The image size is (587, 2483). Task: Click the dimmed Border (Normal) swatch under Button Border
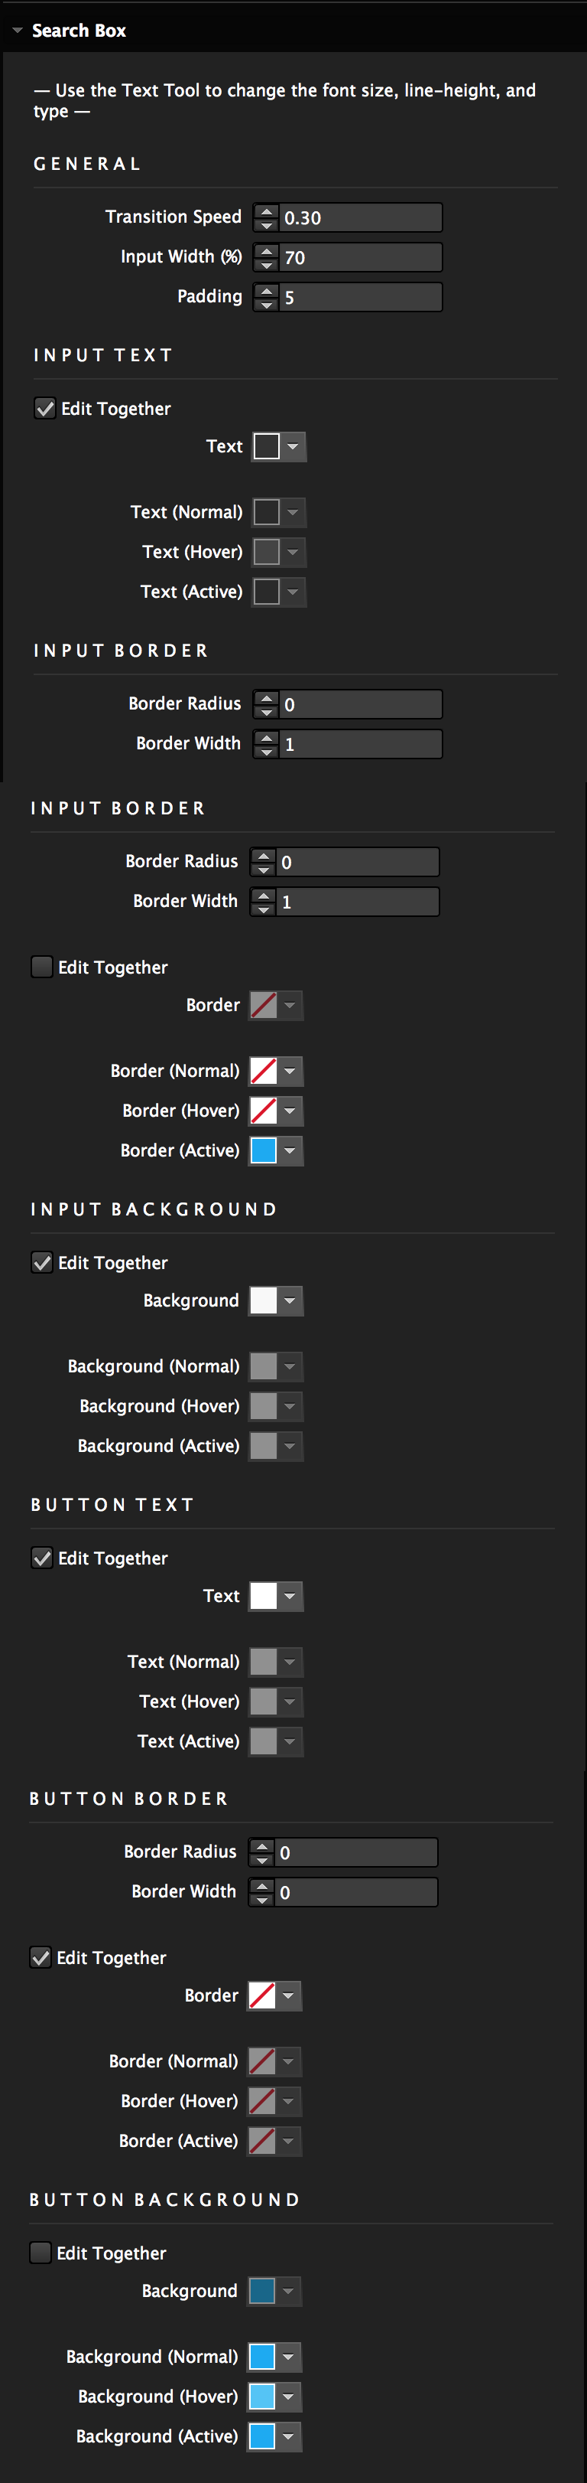(261, 2060)
